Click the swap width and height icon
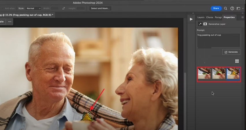Viewport: 246px width, 130px height. (64, 8)
